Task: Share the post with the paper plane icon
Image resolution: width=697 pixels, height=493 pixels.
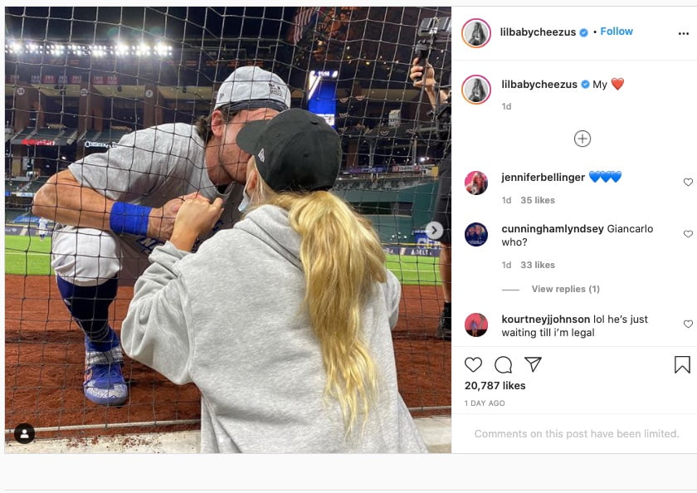Action: (535, 363)
